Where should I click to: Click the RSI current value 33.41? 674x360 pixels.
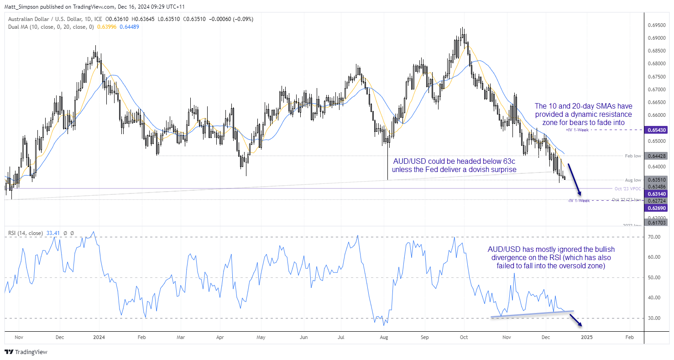(53, 233)
